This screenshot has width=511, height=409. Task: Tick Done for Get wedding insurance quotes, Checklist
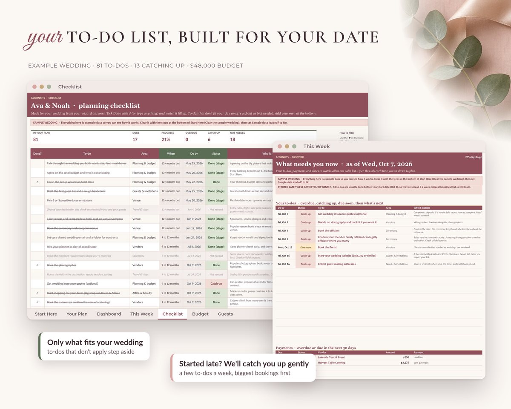coord(37,284)
